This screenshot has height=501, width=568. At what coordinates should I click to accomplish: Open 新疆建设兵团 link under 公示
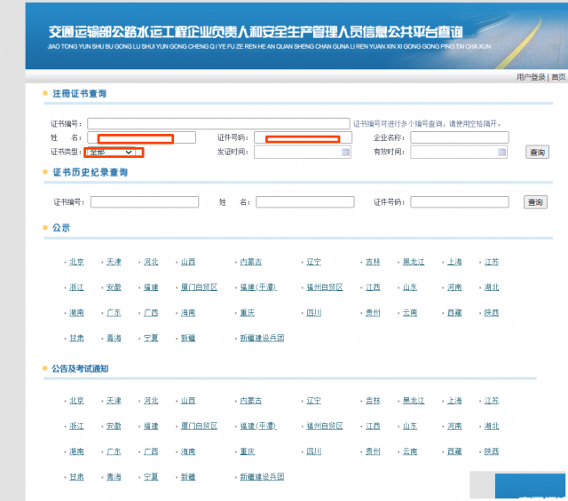pos(262,338)
